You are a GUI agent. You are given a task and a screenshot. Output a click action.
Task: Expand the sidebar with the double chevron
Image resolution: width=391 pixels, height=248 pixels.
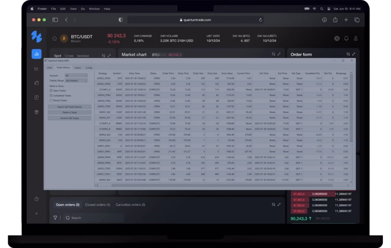tap(36, 214)
